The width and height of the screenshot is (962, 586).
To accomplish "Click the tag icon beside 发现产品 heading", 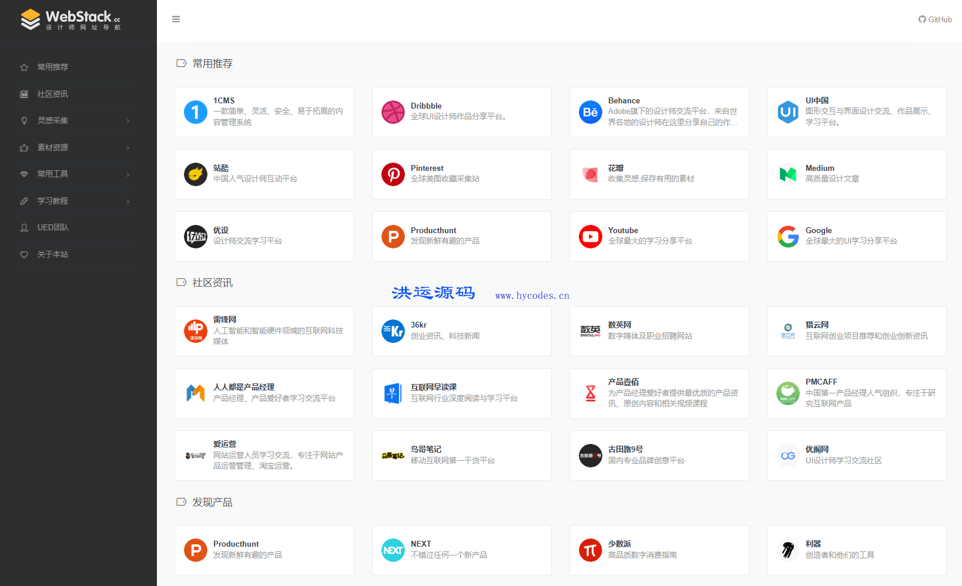I will [182, 502].
